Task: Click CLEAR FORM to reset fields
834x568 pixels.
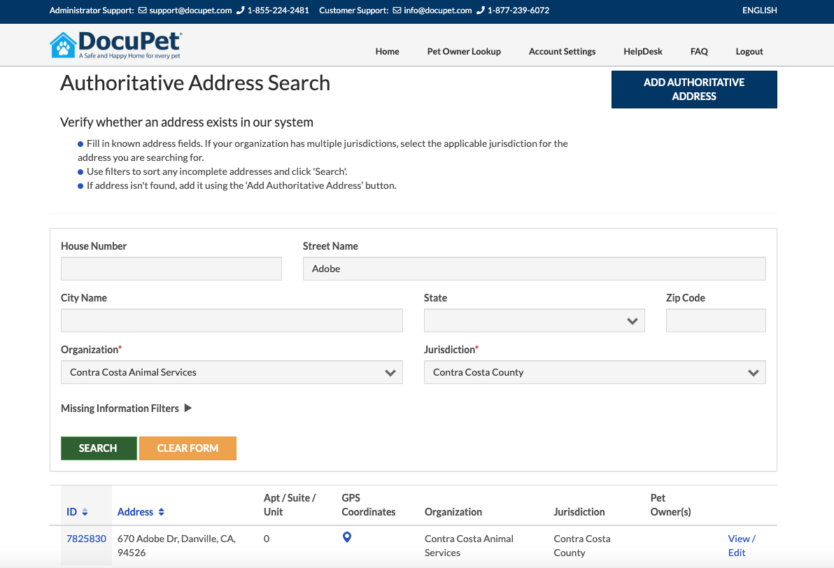Action: 188,448
